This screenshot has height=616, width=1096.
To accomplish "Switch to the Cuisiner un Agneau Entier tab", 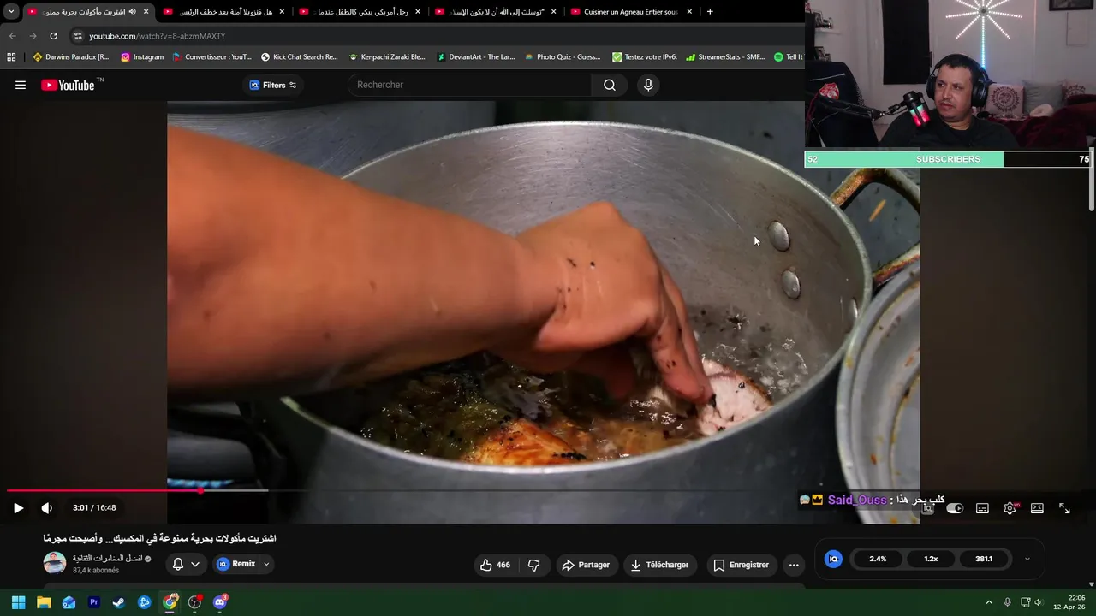I will (x=631, y=12).
